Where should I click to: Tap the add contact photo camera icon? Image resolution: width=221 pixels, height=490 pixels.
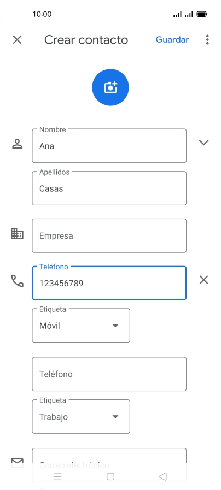(x=110, y=87)
